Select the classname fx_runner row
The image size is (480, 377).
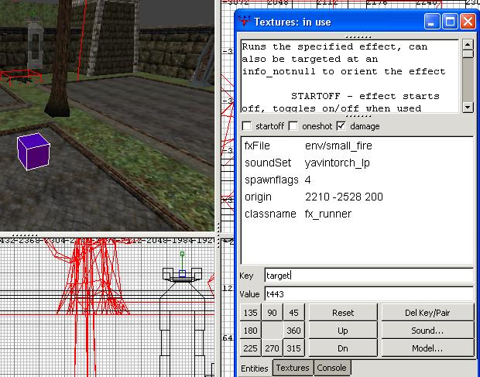[x=357, y=214]
